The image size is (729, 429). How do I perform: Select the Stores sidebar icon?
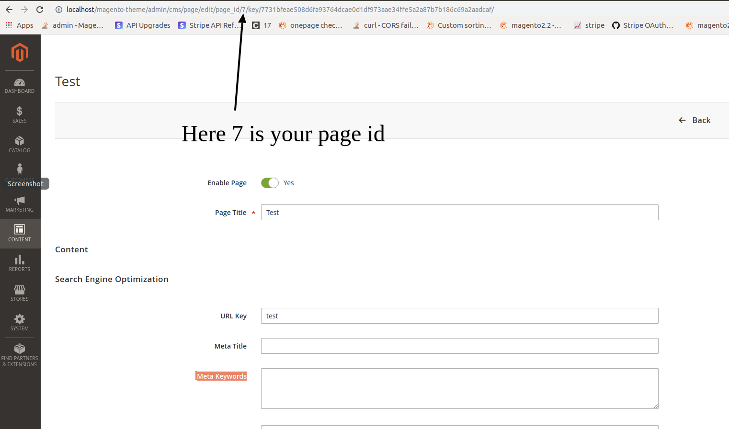(x=19, y=293)
